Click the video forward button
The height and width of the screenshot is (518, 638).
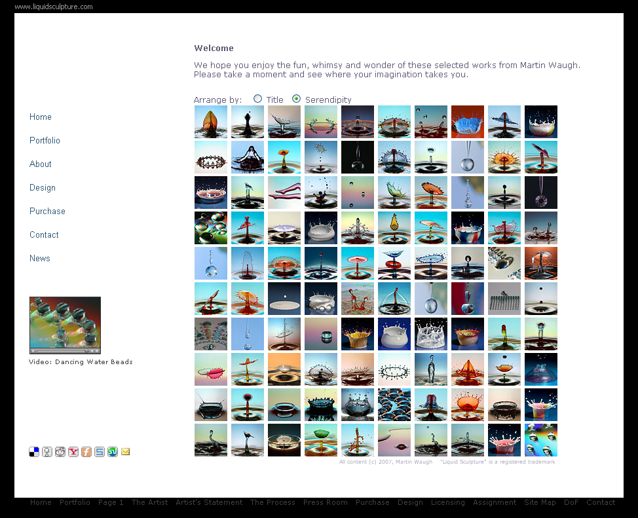tap(97, 351)
